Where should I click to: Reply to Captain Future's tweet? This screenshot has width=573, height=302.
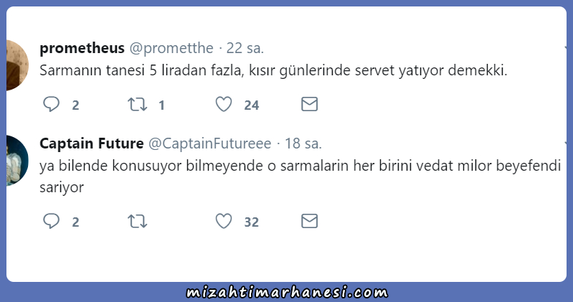pos(51,221)
